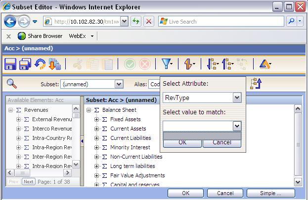Screen dimensions: 308x200
Task: Click the Share Browser globe icon
Action: click(x=21, y=36)
